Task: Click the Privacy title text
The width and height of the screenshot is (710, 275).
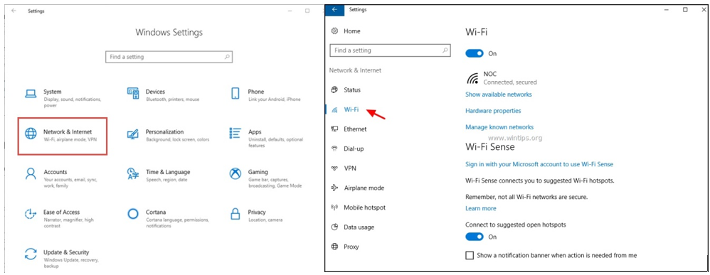Action: tap(257, 212)
